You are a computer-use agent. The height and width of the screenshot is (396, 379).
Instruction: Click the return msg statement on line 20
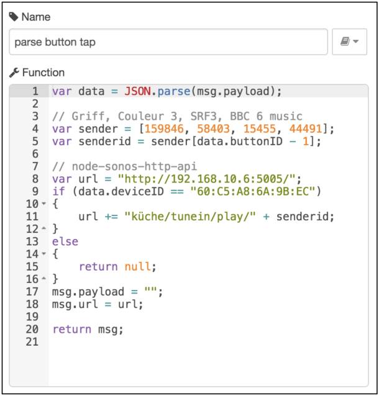coord(88,330)
